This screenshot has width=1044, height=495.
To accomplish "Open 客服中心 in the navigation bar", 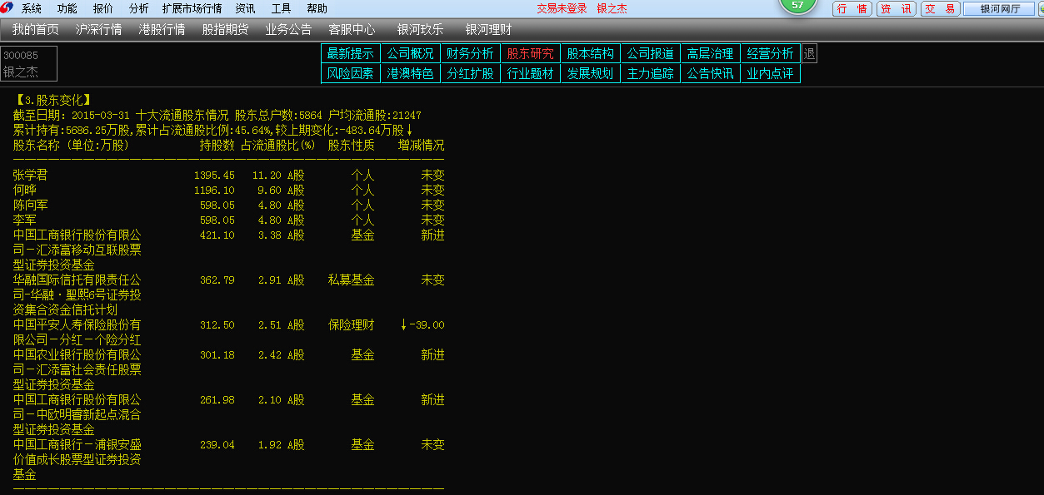I will tap(352, 29).
